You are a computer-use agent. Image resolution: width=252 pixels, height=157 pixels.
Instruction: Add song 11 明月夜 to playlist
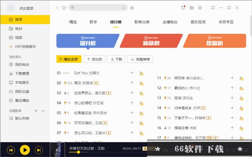(232, 78)
